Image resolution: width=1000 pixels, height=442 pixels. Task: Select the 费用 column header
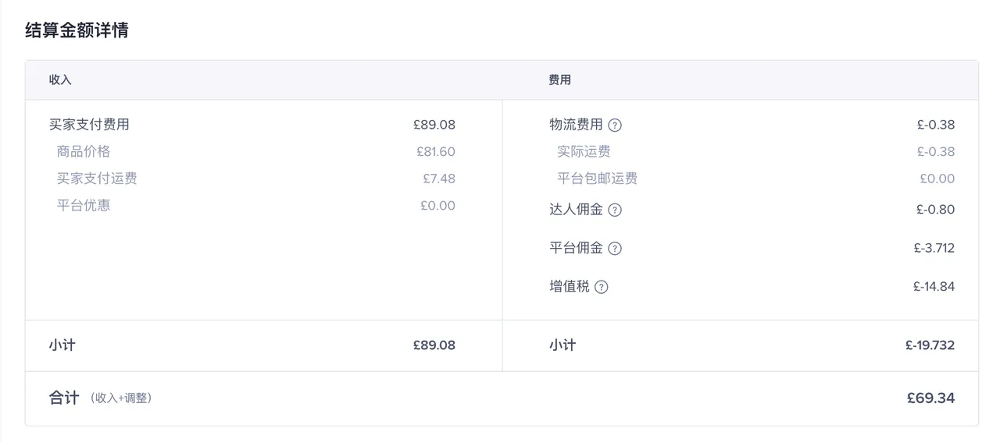click(559, 80)
